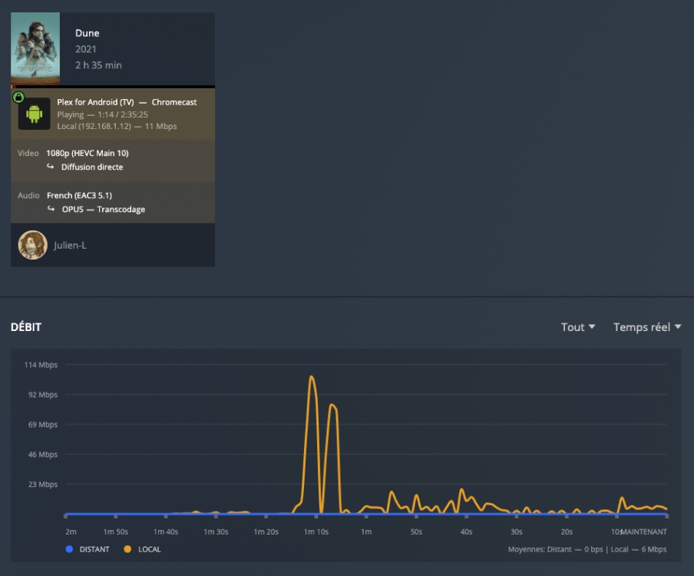Toggle the LOCAL series in chart legend
This screenshot has height=576, width=694.
pyautogui.click(x=150, y=549)
